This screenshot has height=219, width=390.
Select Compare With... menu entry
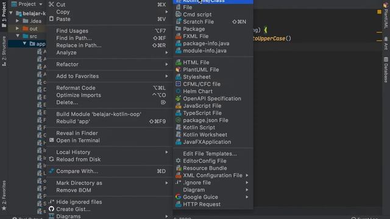(x=109, y=171)
